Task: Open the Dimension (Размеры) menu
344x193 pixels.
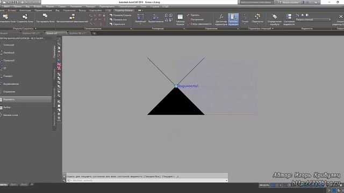Action: (x=90, y=6)
